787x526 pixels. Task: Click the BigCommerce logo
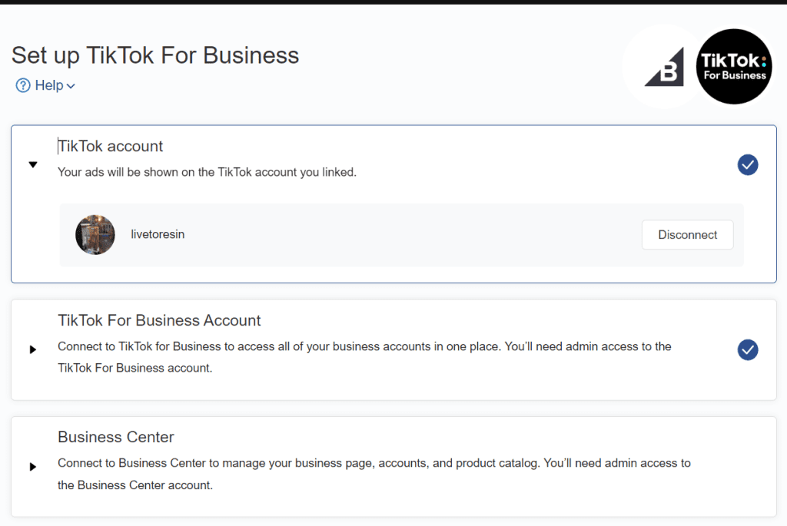coord(664,67)
